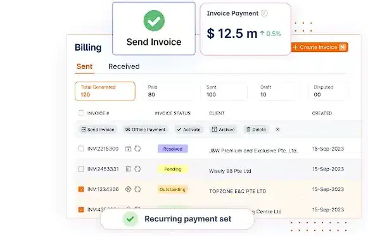Sort by CREATED column header

pos(322,113)
